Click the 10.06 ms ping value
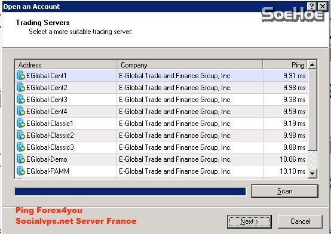 pyautogui.click(x=293, y=159)
